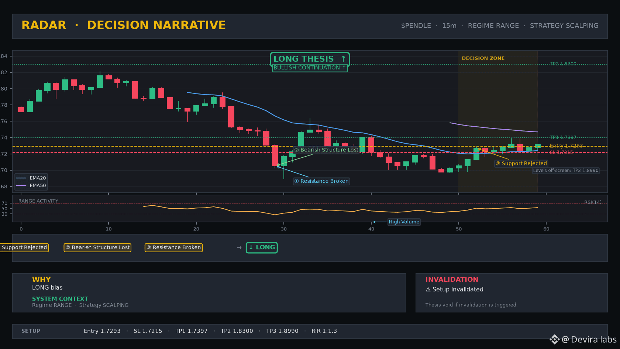Screen dimensions: 620x349
Task: Click TP2 1.8300 in the SETUP bar
Action: 237,331
